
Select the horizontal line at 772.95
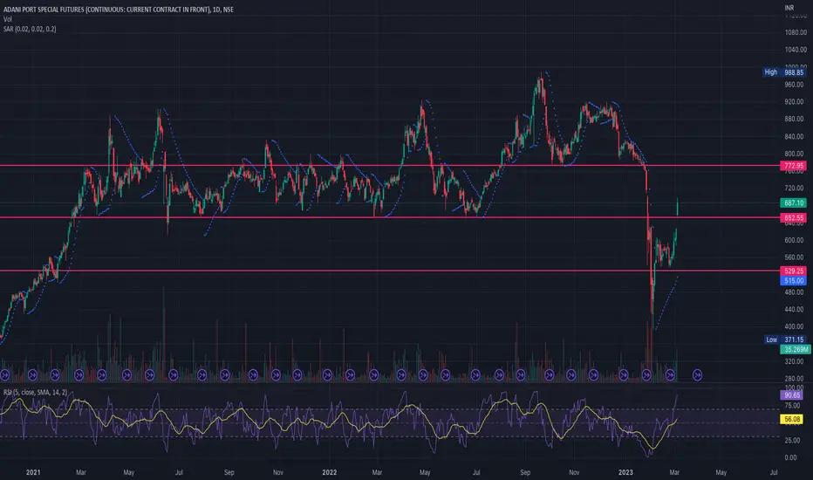389,166
